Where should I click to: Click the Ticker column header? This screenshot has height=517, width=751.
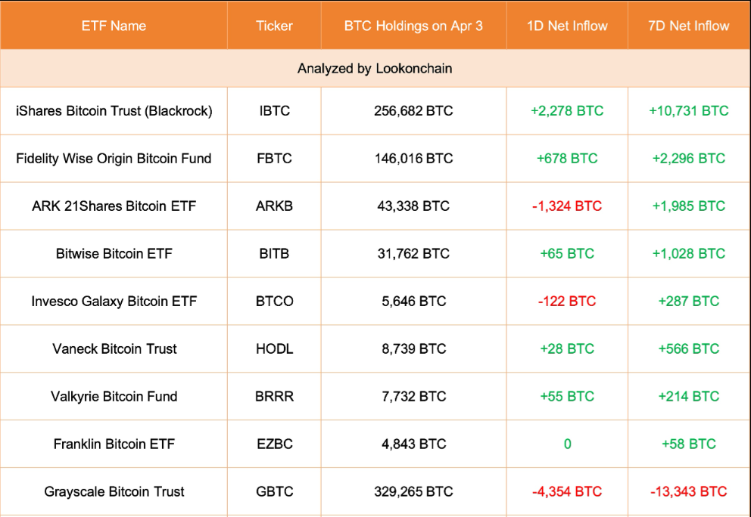click(274, 26)
